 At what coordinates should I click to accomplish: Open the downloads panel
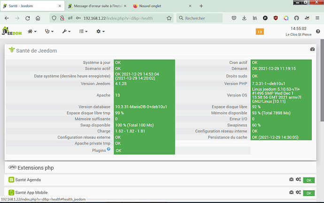[x=244, y=18]
